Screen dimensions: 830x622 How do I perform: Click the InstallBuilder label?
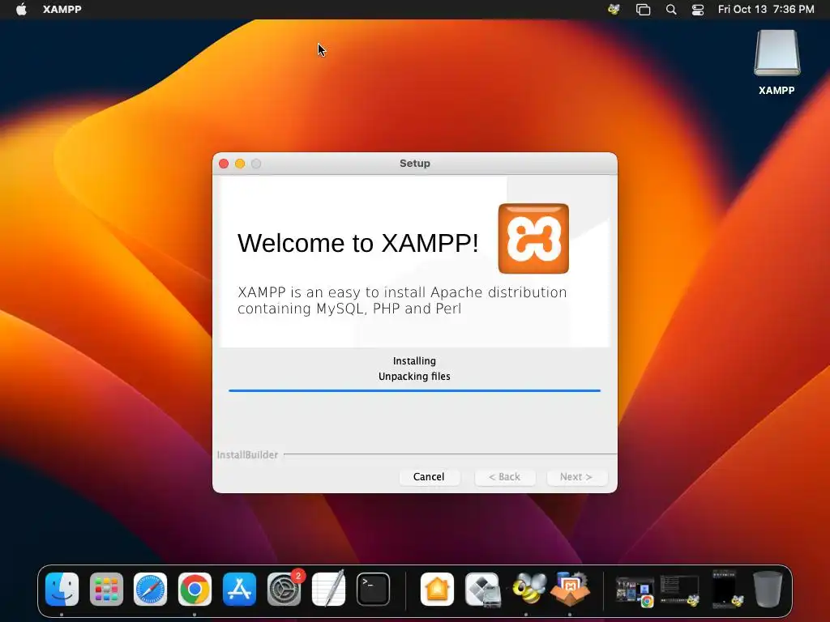click(247, 455)
